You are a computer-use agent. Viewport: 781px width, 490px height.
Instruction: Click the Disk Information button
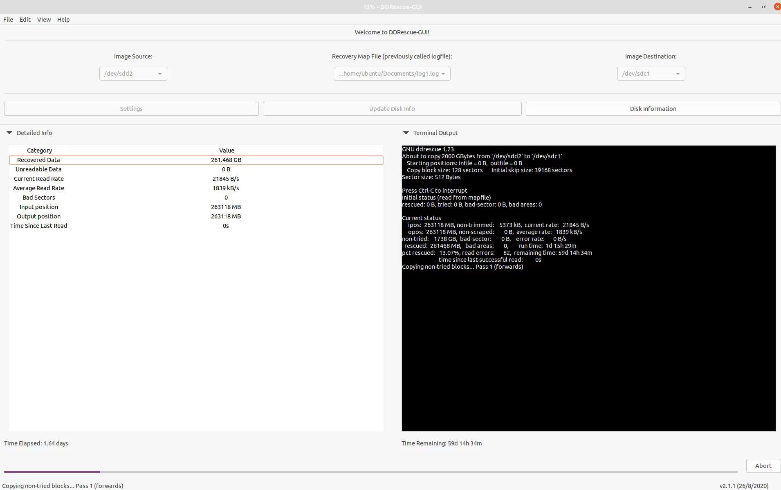653,109
